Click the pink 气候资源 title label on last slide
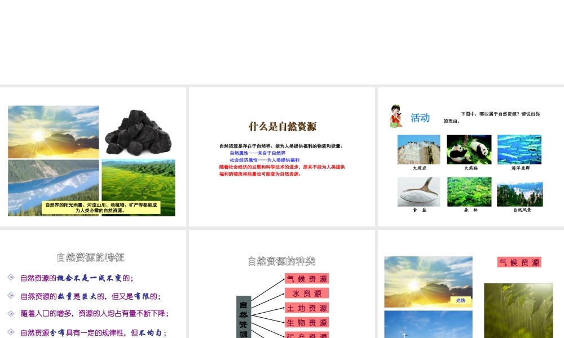Viewport: 564px width, 338px height. (519, 262)
